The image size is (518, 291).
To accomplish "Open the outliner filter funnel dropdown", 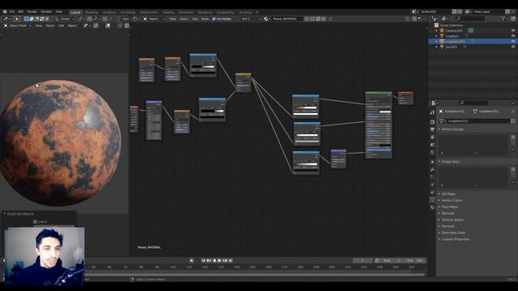I will tap(503, 19).
